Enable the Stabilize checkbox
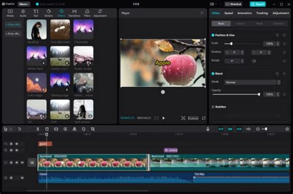293x194 pixels. pyautogui.click(x=213, y=107)
